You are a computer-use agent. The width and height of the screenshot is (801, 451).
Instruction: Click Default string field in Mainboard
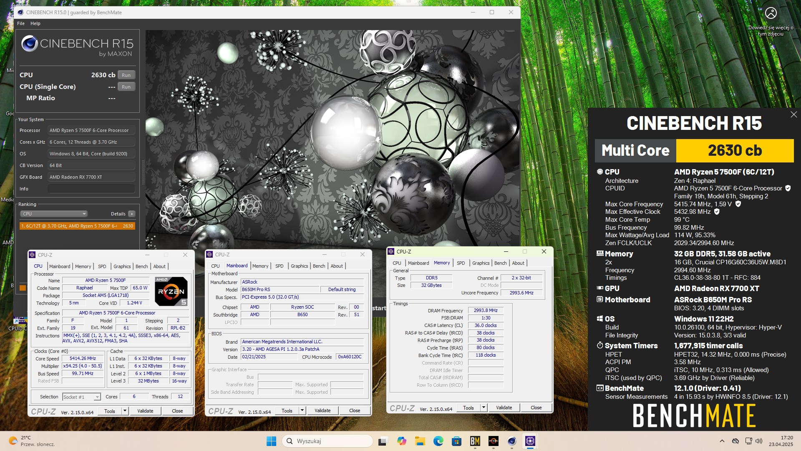[342, 289]
